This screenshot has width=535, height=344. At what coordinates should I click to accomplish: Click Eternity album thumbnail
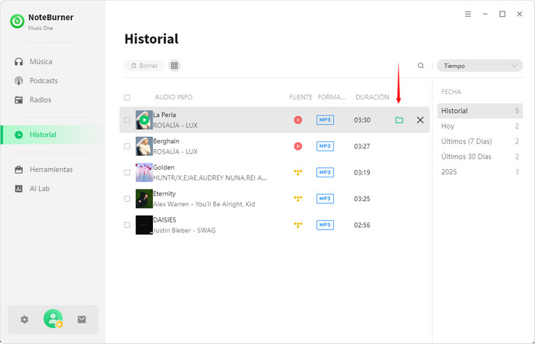point(144,199)
